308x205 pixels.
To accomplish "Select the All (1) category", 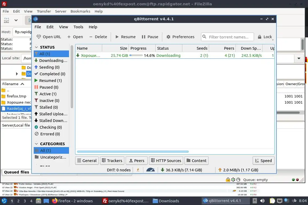I will tap(51, 151).
